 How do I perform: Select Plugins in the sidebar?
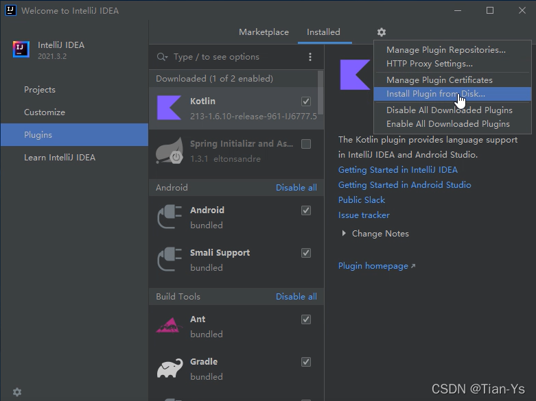(x=75, y=135)
